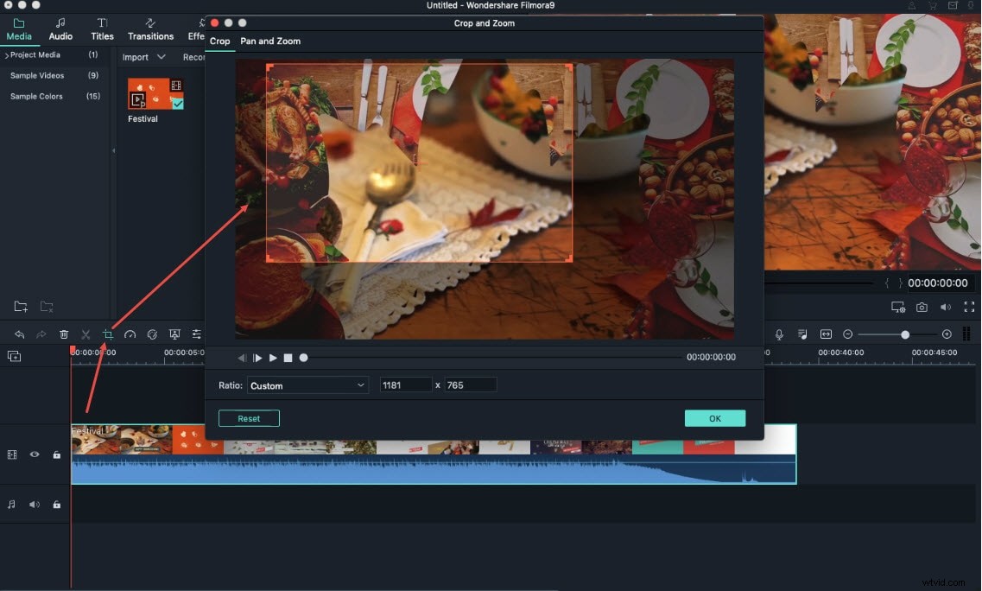The width and height of the screenshot is (982, 591).
Task: Lock the video track
Action: coord(56,454)
